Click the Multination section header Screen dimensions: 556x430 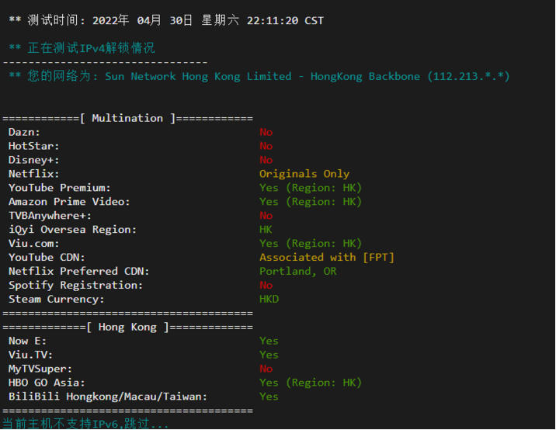[x=127, y=118]
